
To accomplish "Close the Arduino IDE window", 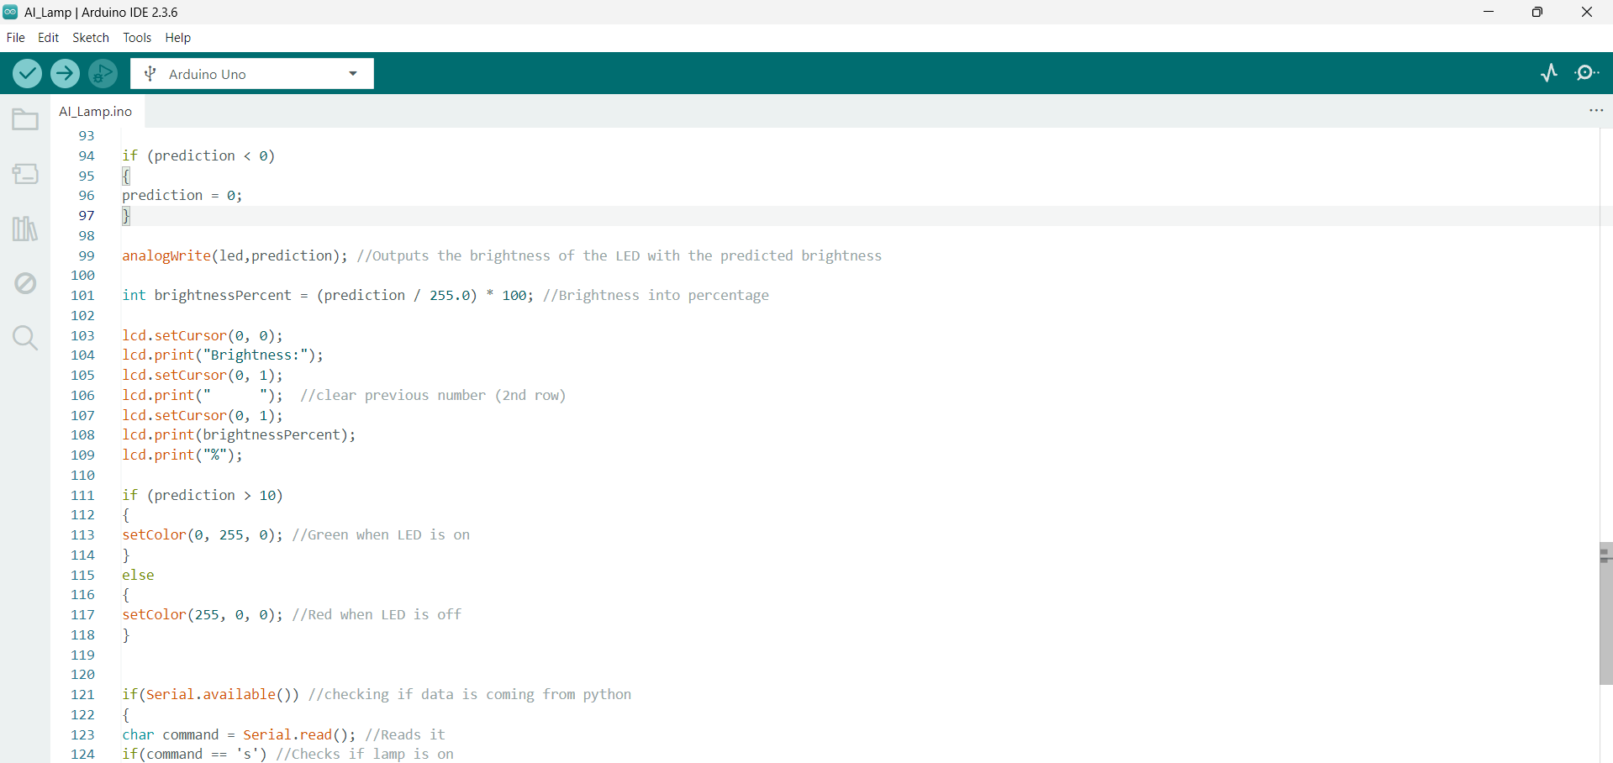I will pyautogui.click(x=1587, y=12).
